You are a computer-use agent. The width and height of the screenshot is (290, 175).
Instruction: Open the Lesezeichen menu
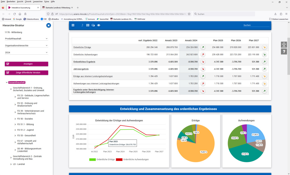point(38,1)
